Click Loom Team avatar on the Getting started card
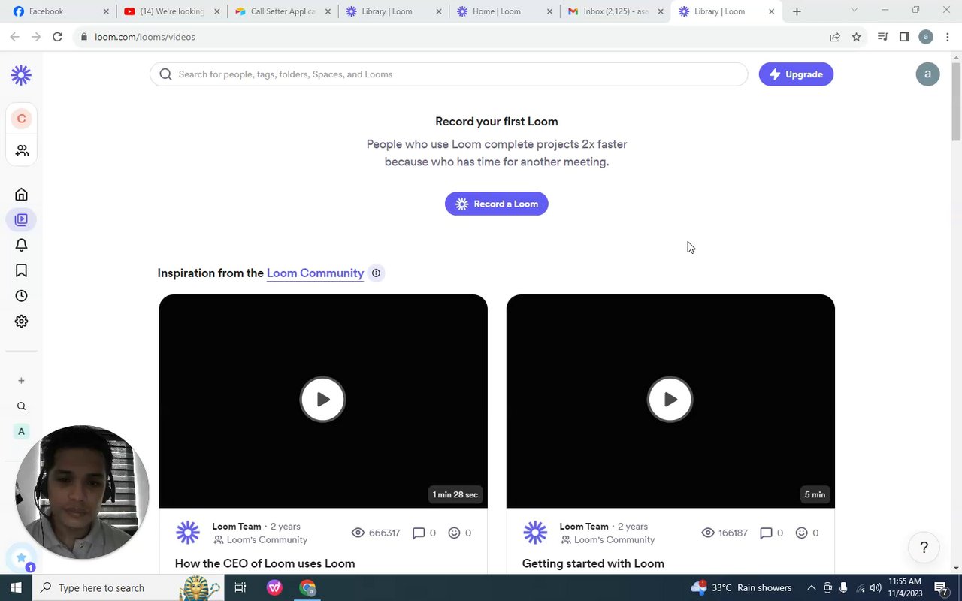 (535, 533)
